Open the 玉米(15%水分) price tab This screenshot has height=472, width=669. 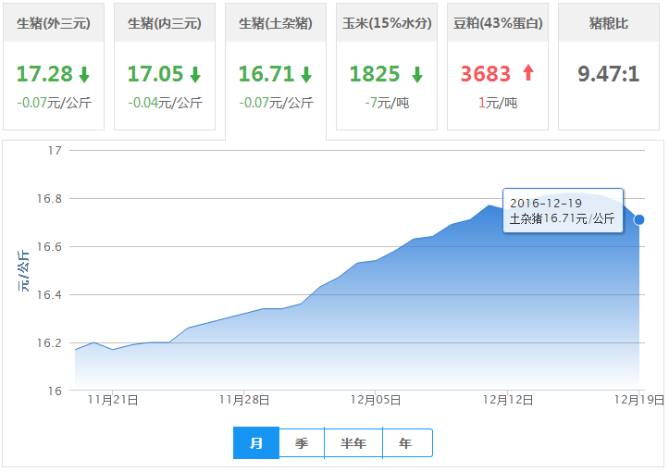click(387, 66)
